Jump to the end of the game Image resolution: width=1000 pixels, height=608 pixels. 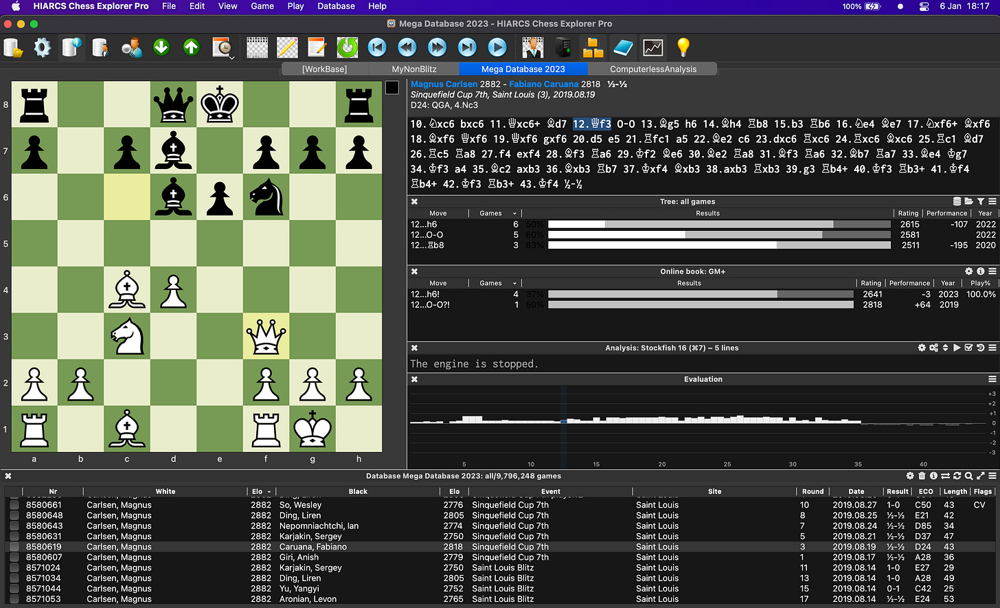click(x=467, y=47)
